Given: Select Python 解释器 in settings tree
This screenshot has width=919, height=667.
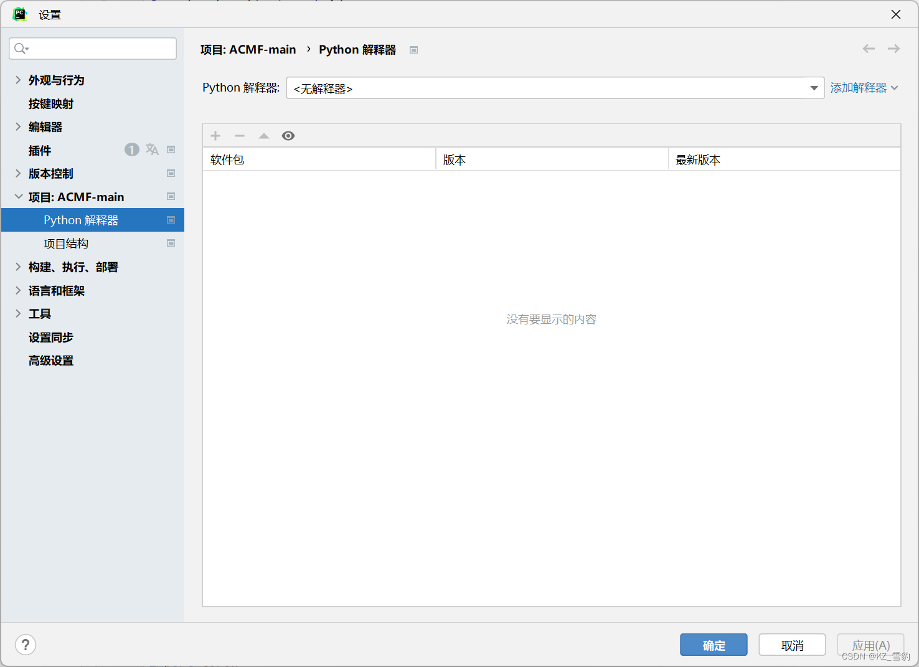Looking at the screenshot, I should point(93,220).
